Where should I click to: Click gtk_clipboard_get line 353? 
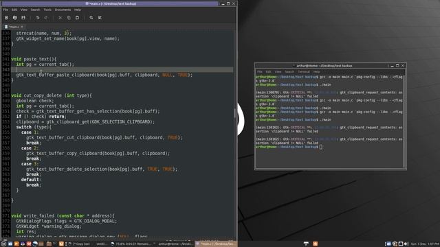(85, 122)
